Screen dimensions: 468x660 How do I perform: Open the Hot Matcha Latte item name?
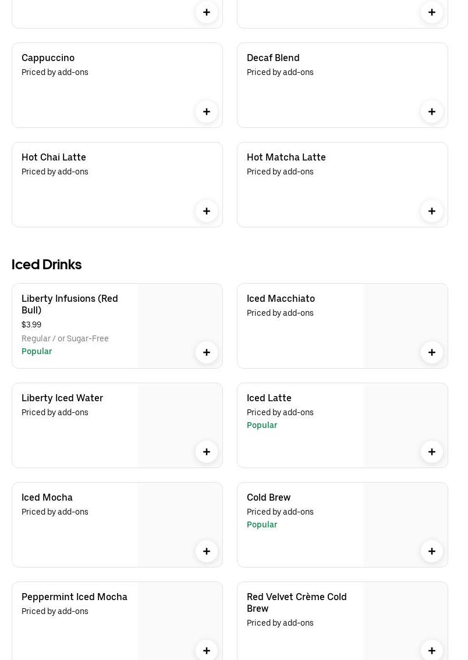(x=286, y=157)
